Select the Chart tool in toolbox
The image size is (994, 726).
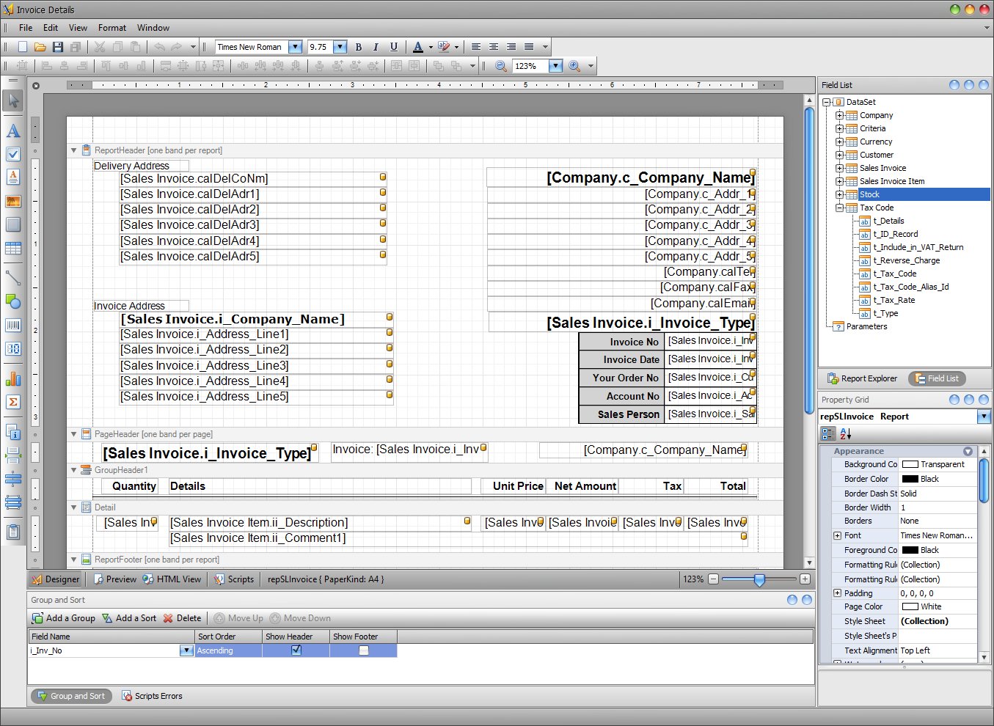coord(13,378)
